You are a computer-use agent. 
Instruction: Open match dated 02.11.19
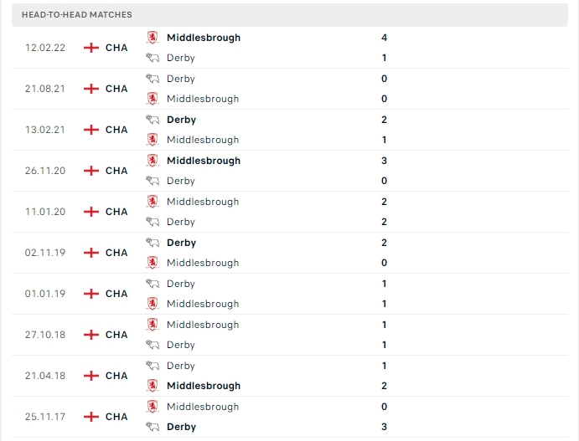pyautogui.click(x=45, y=253)
